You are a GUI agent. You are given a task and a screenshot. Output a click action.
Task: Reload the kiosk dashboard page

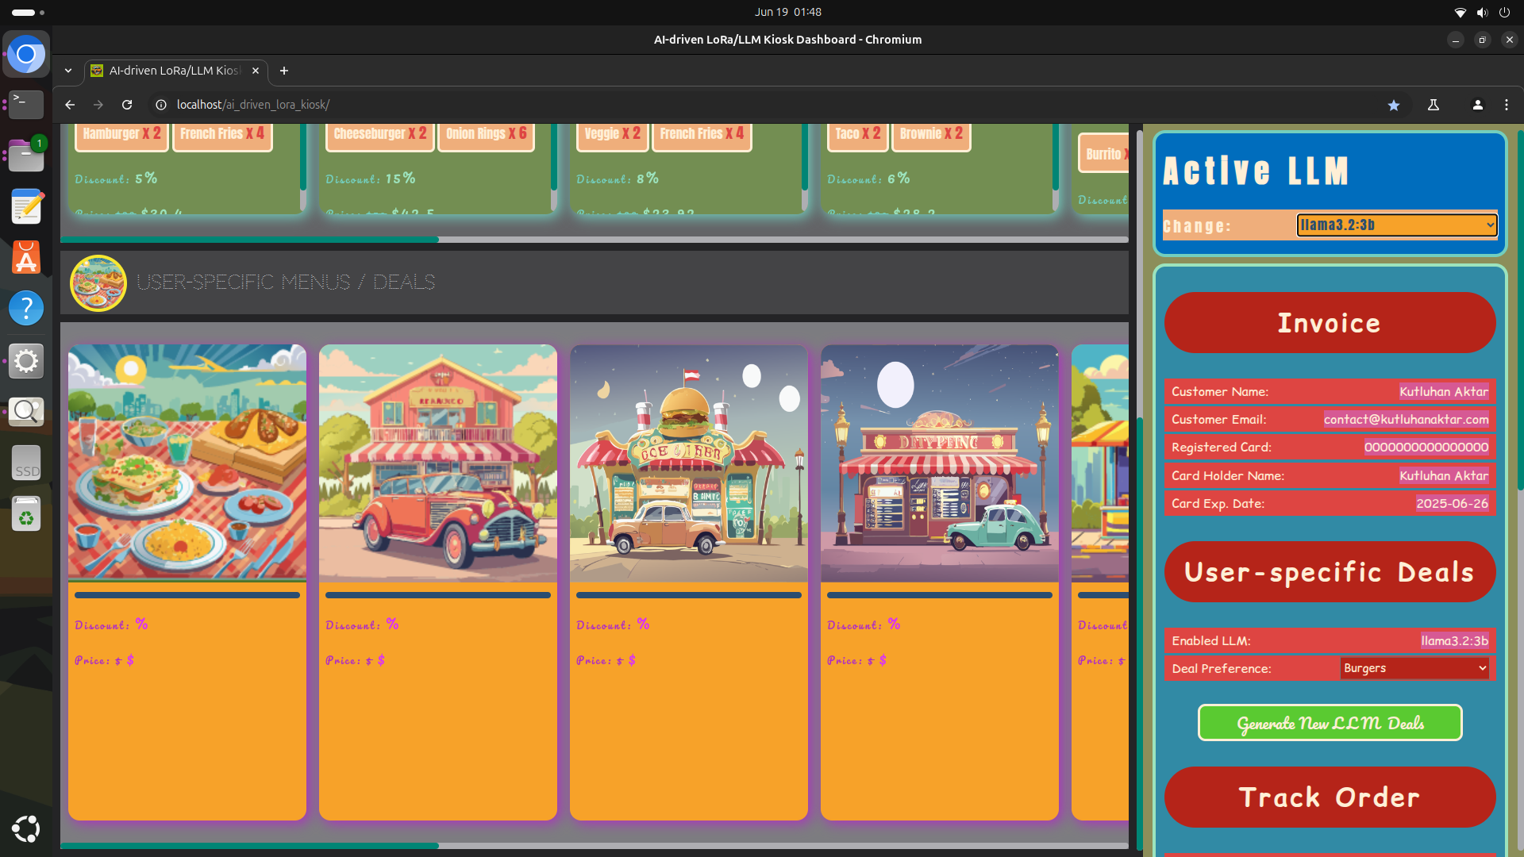(127, 105)
